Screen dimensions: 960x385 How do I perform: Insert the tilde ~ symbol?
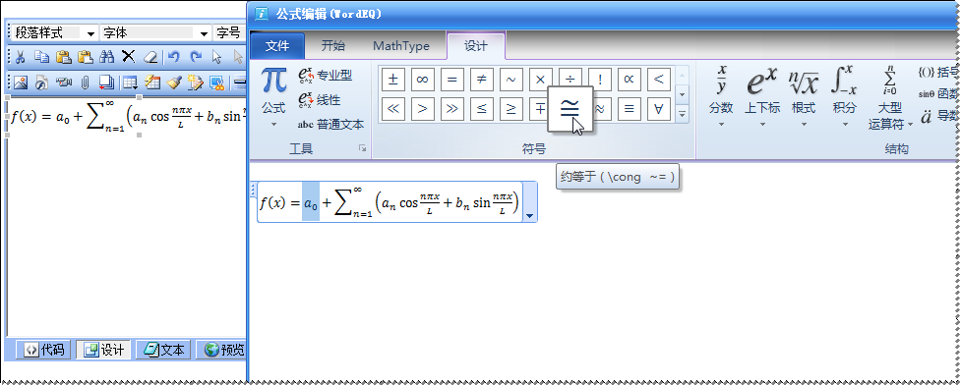click(511, 80)
